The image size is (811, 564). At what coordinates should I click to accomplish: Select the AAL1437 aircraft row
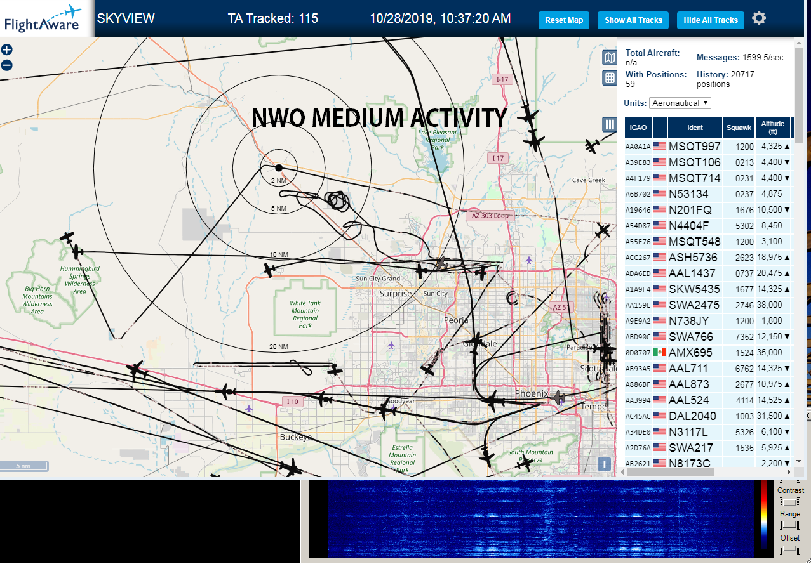pos(708,273)
